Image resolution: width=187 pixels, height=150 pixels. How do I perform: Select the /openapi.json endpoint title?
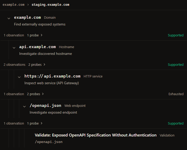(x=45, y=106)
